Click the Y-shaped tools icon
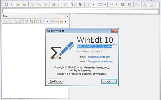The height and width of the screenshot is (100, 161). click(112, 5)
